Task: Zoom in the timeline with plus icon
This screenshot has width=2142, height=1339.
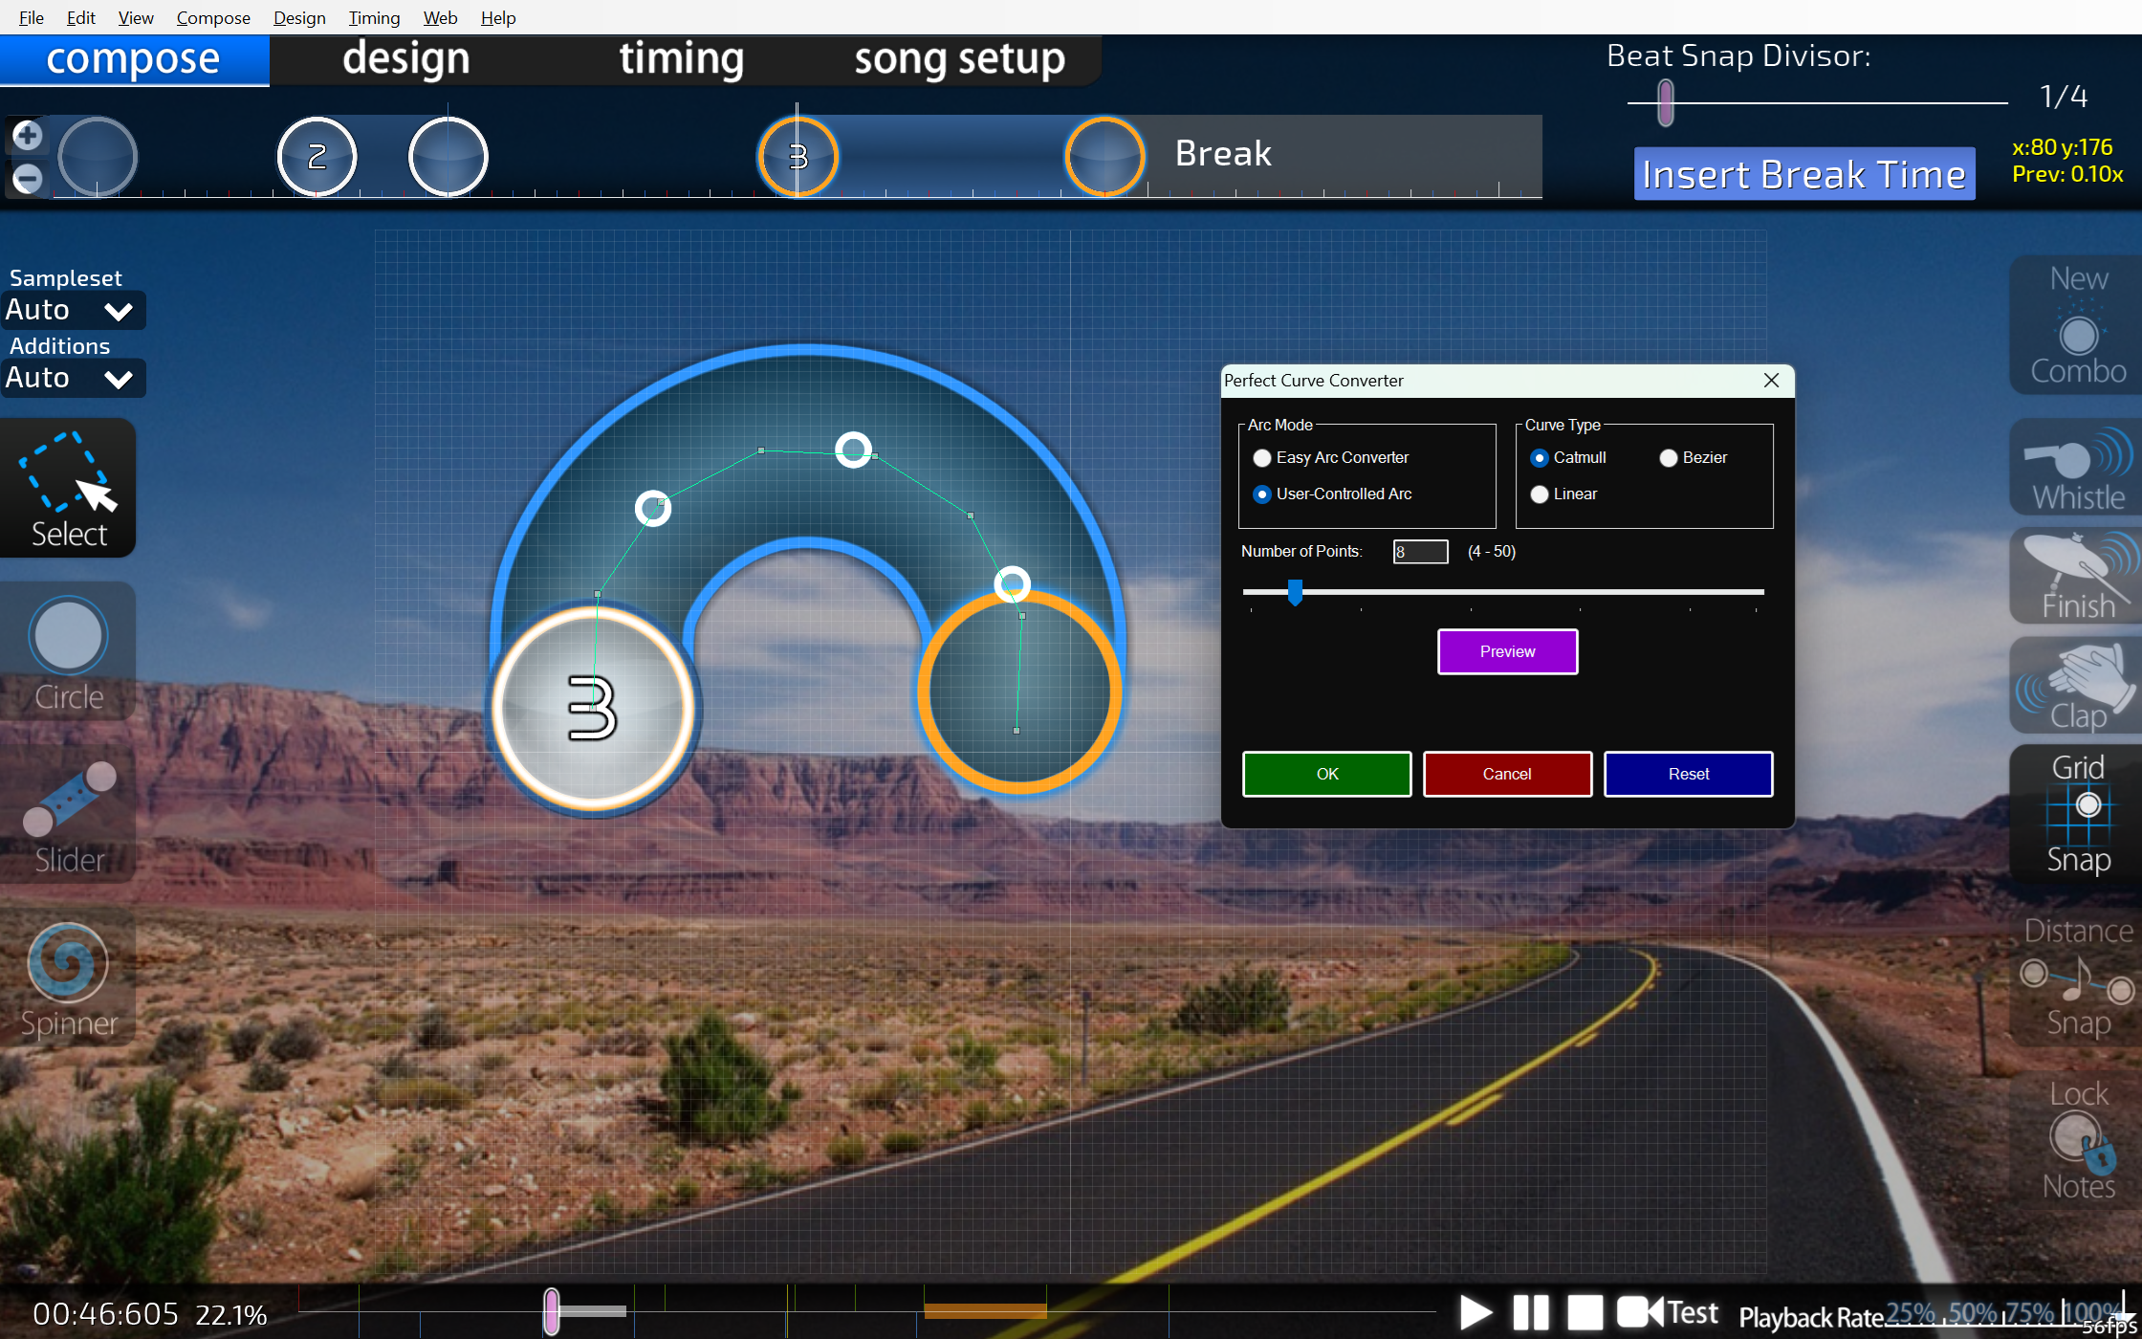Action: pos(27,136)
